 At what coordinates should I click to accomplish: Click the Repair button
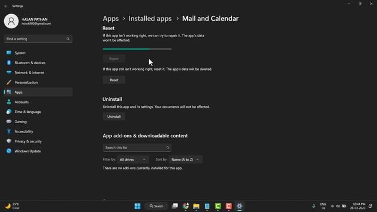click(x=114, y=59)
